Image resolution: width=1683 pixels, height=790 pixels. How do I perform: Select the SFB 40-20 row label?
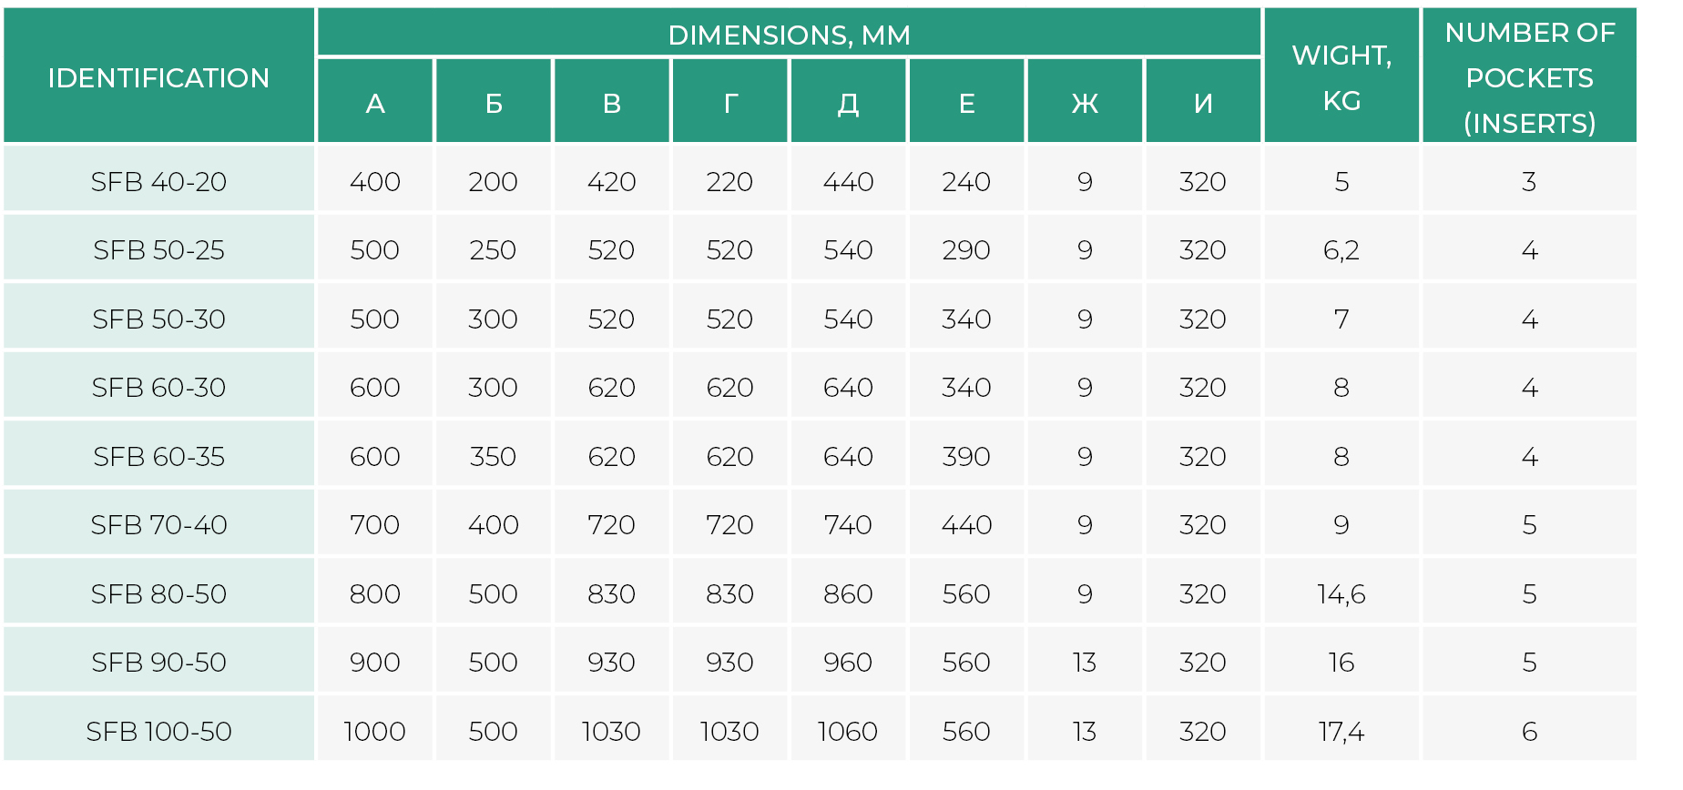[x=158, y=182]
